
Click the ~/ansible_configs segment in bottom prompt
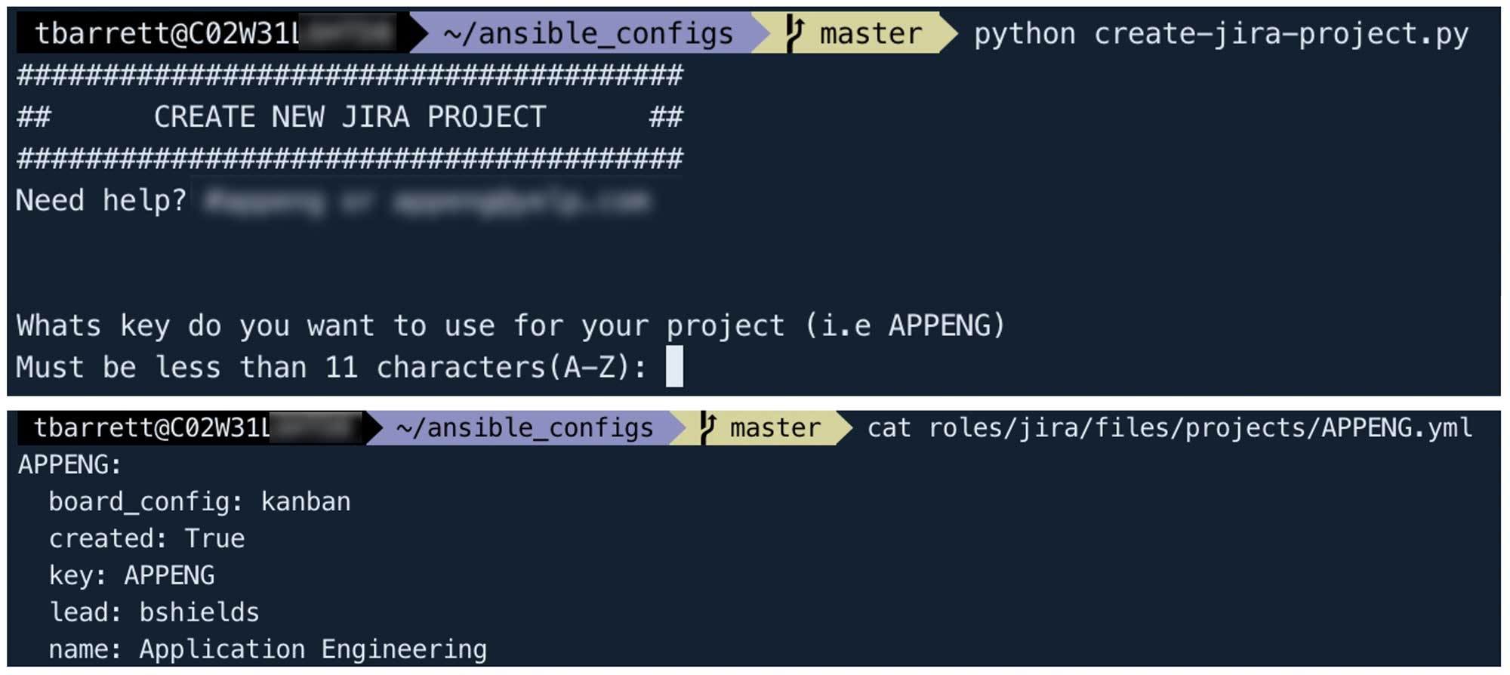tap(525, 428)
